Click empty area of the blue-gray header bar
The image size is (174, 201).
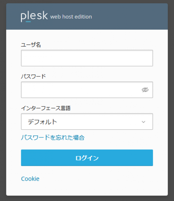(x=130, y=17)
